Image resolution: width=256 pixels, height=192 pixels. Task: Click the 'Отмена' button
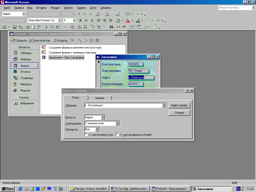coord(179,113)
